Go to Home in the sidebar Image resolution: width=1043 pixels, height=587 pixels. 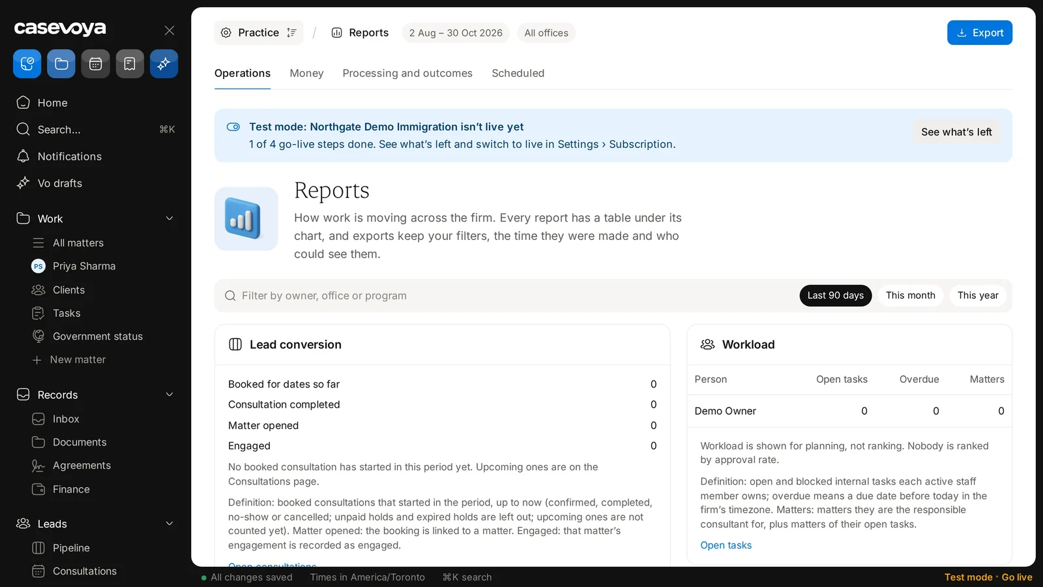point(95,102)
